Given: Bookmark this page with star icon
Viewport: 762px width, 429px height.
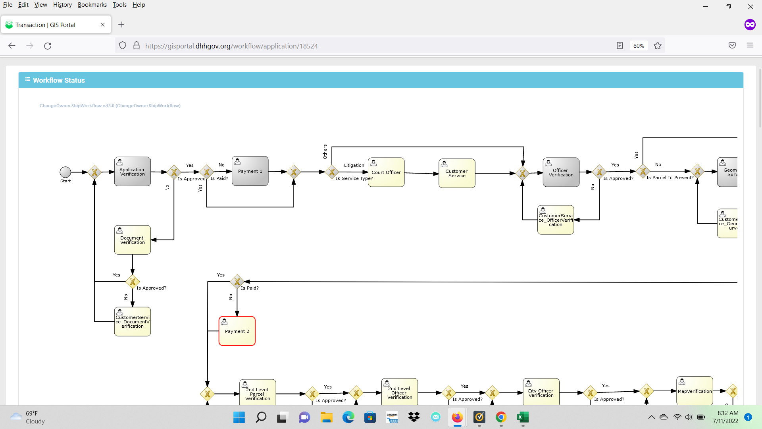Looking at the screenshot, I should pos(658,46).
